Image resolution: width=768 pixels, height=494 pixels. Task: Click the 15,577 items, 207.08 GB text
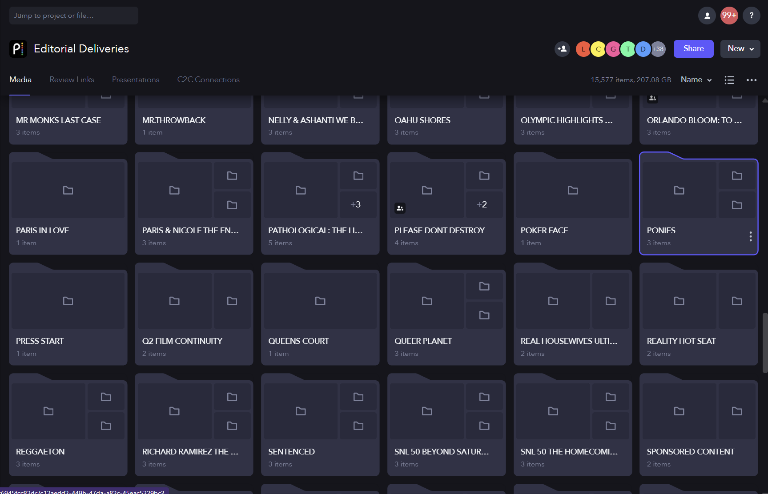click(631, 80)
